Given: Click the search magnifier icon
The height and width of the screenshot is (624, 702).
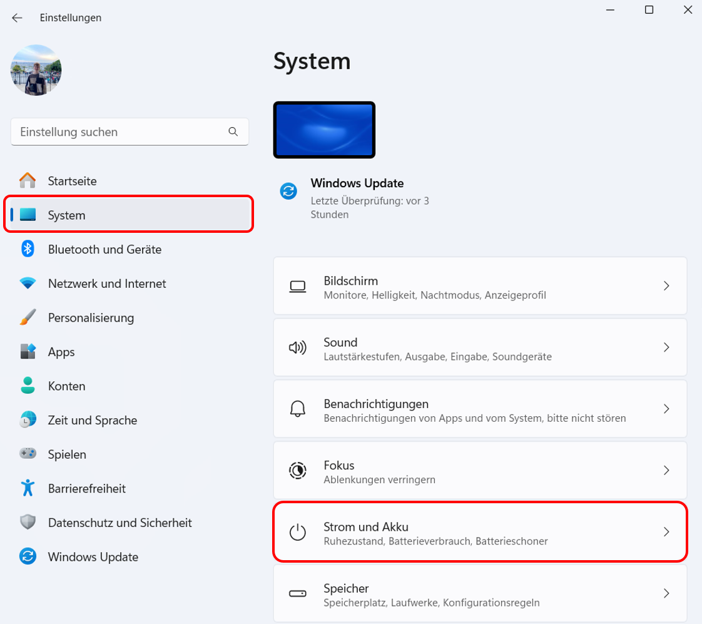Looking at the screenshot, I should click(x=233, y=132).
